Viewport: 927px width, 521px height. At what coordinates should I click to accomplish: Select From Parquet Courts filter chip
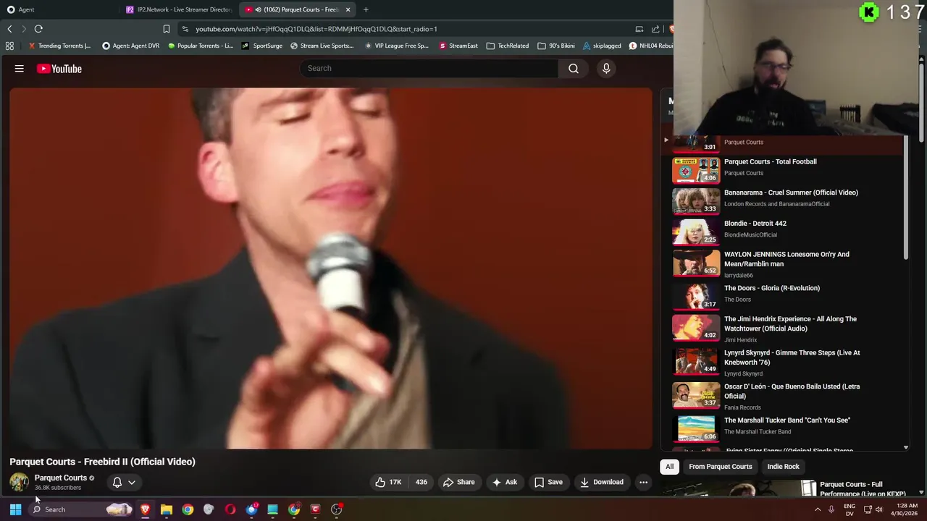coord(721,467)
